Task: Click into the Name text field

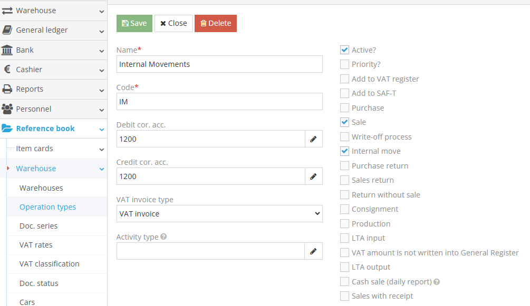Action: click(219, 64)
